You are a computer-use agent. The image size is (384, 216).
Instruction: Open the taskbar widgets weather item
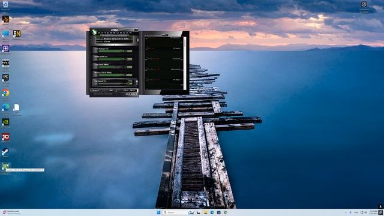pyautogui.click(x=11, y=212)
